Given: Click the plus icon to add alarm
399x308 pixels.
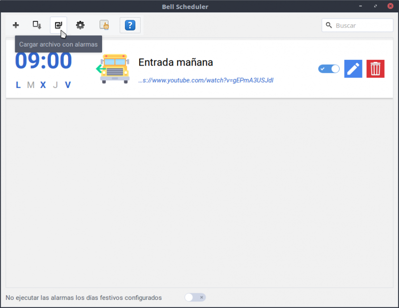Looking at the screenshot, I should pyautogui.click(x=16, y=25).
